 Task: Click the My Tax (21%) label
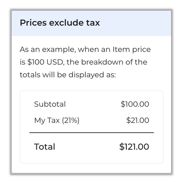(x=57, y=120)
